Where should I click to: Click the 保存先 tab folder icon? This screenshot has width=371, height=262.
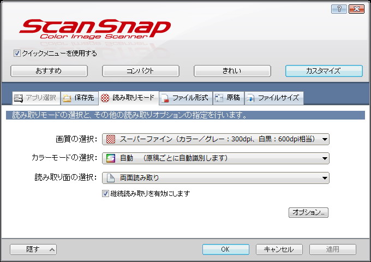(x=67, y=98)
